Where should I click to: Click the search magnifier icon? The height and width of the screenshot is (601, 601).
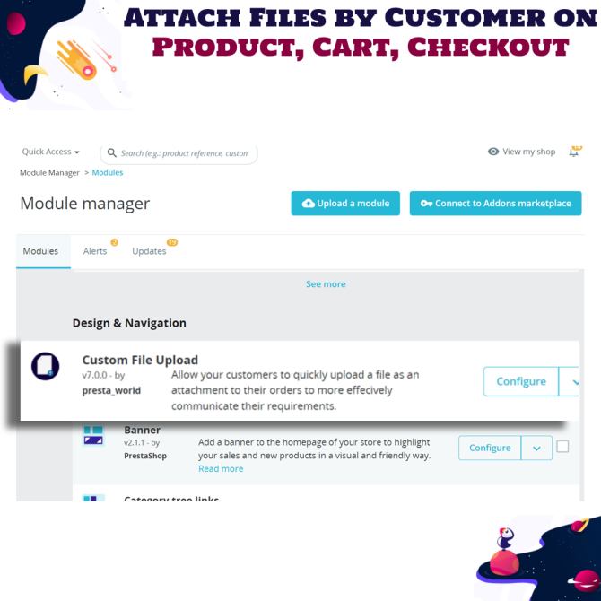(x=111, y=153)
